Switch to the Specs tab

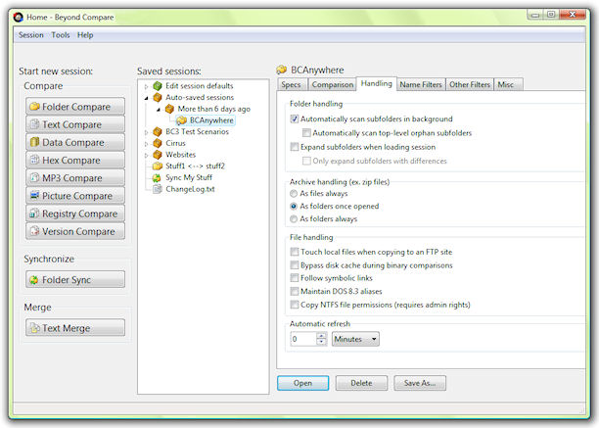293,84
